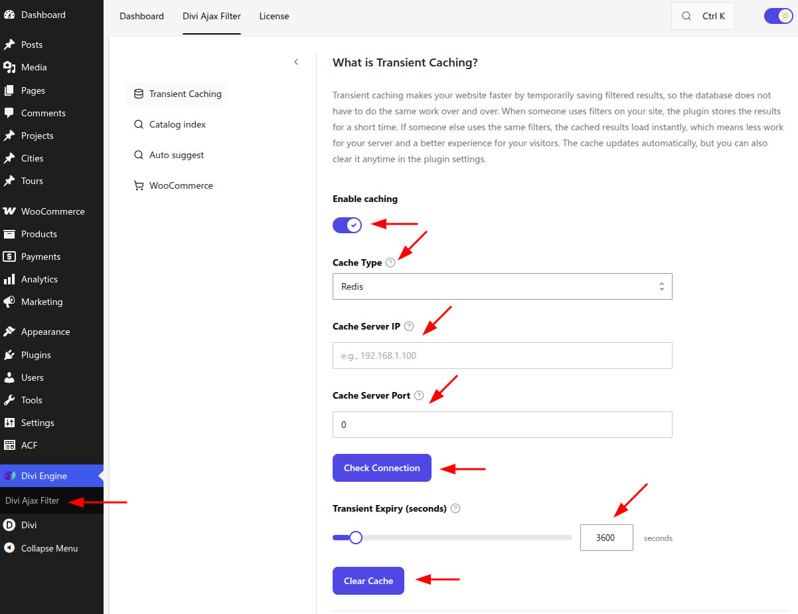Image resolution: width=798 pixels, height=614 pixels.
Task: Click the help icon beside Cache Type
Action: click(x=390, y=262)
